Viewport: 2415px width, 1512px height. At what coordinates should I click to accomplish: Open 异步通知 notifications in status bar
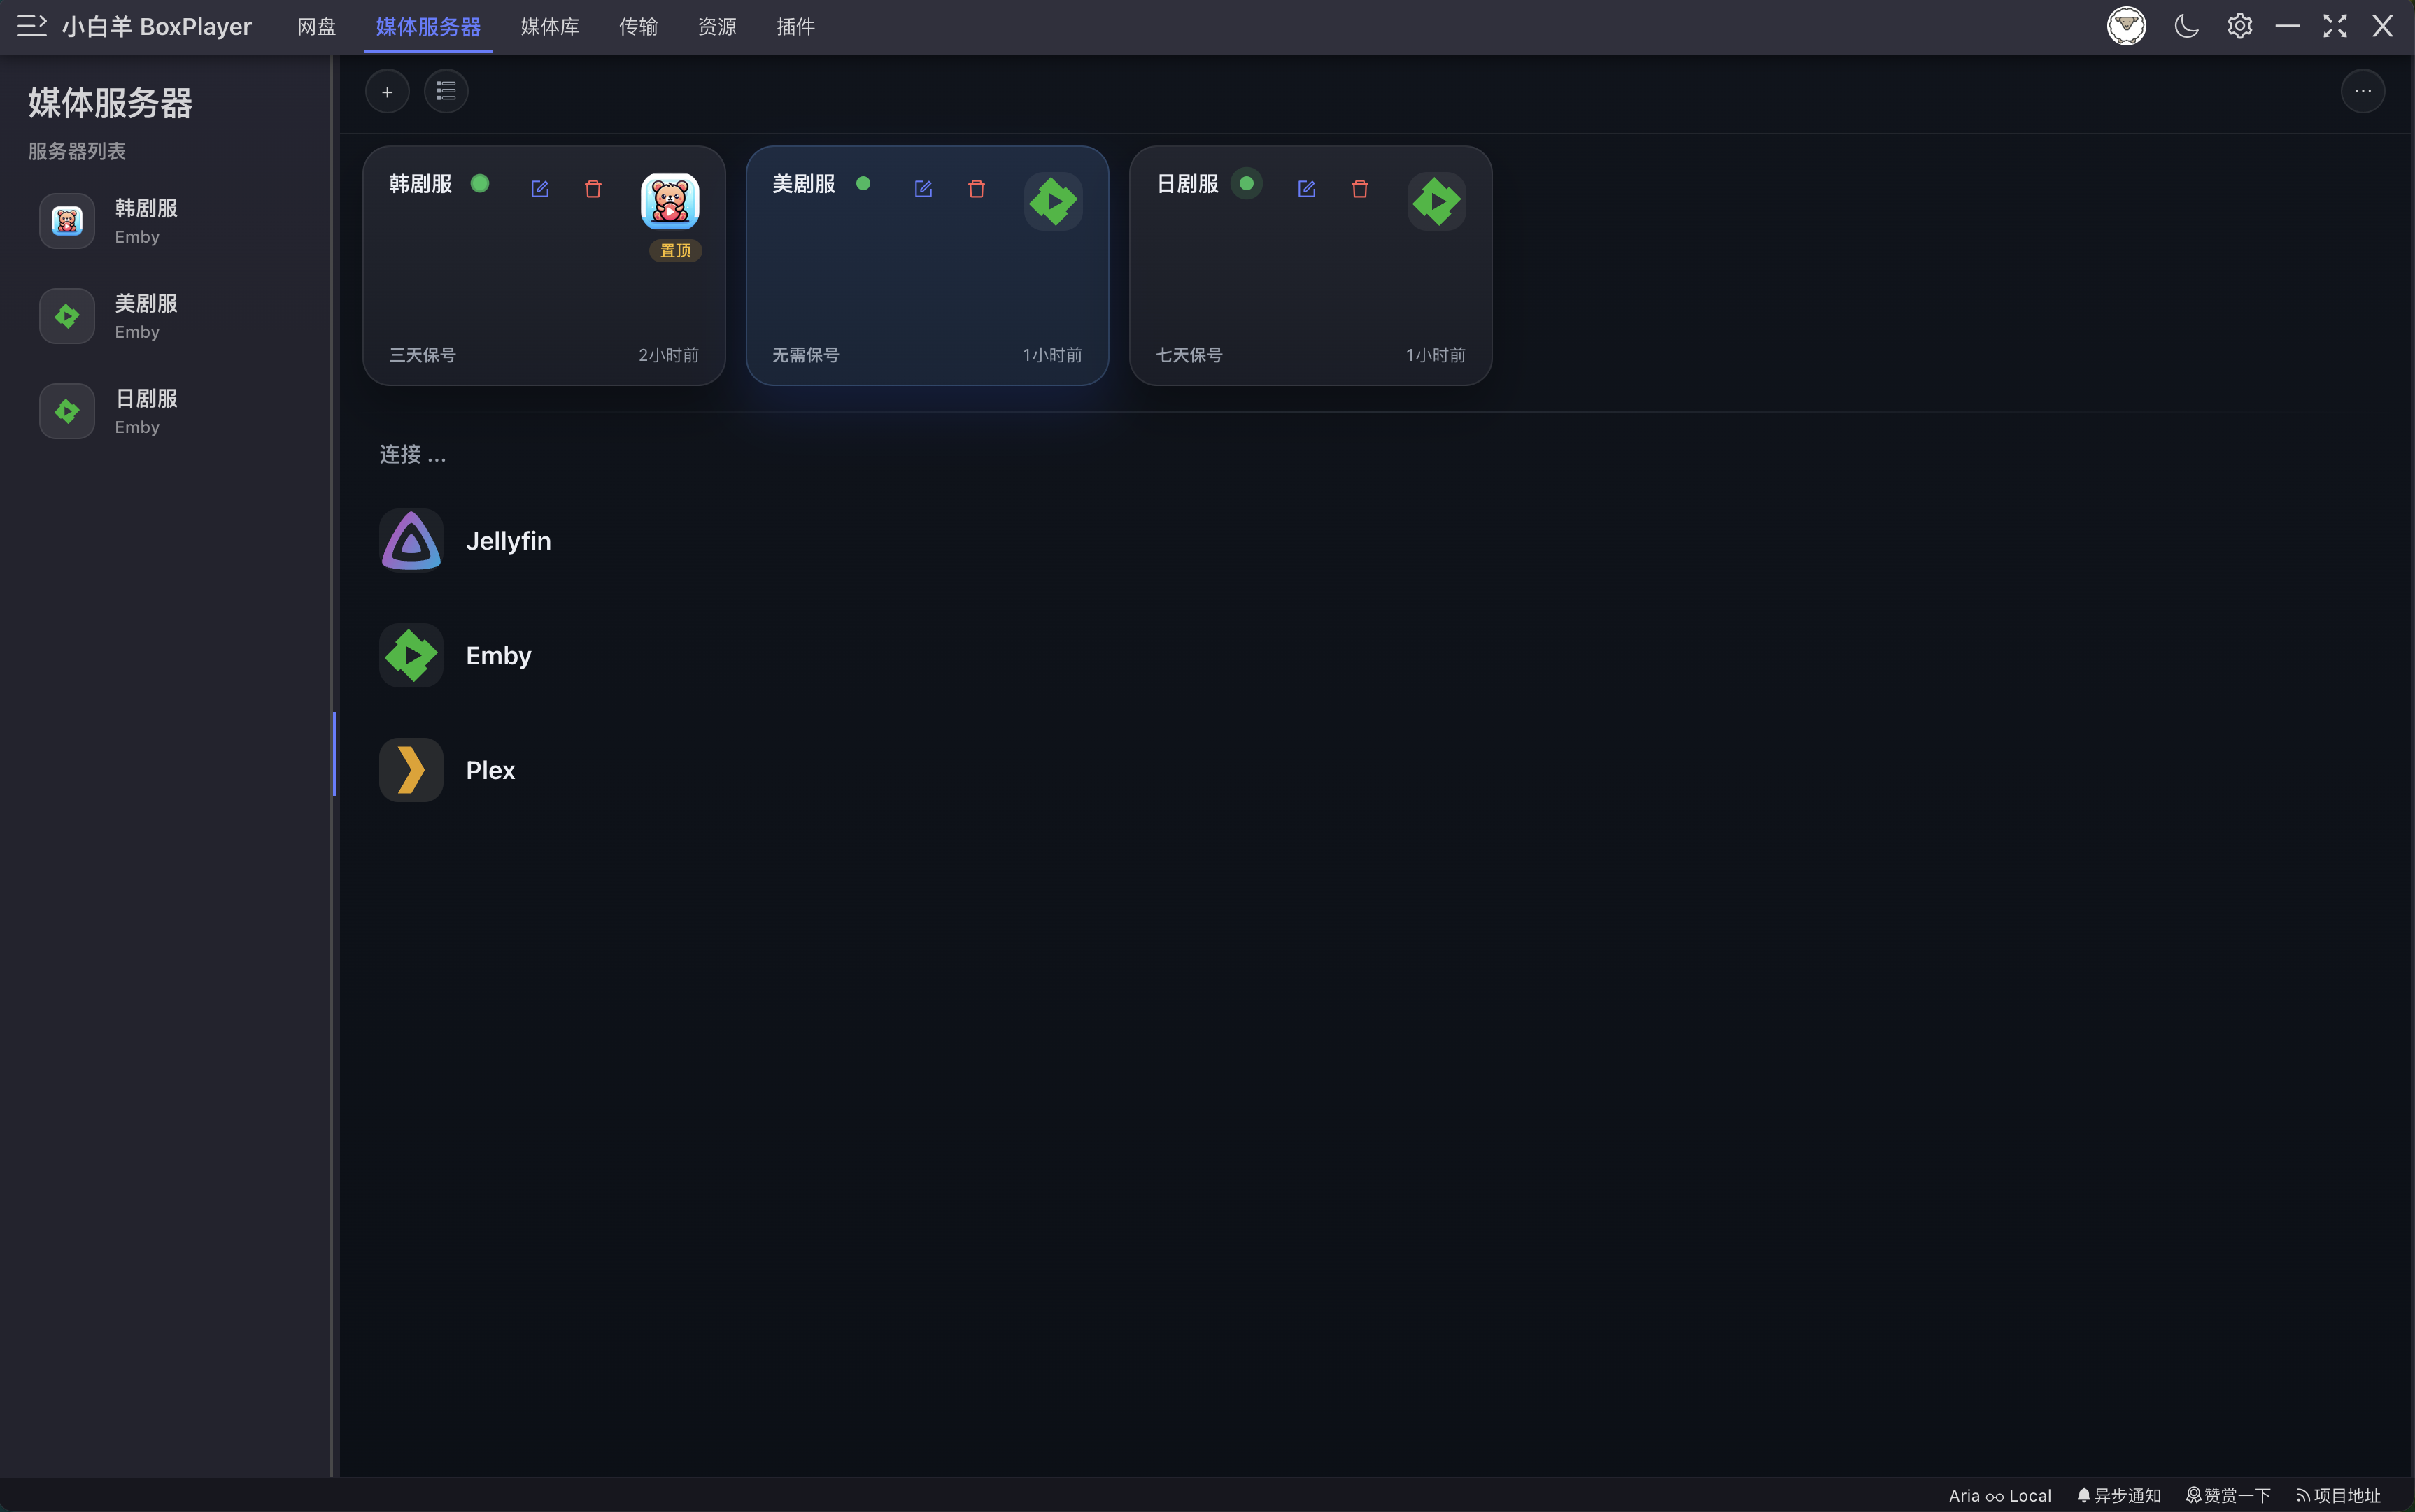(x=2119, y=1496)
